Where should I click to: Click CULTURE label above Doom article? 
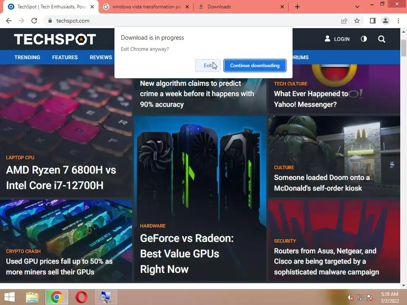pyautogui.click(x=284, y=168)
